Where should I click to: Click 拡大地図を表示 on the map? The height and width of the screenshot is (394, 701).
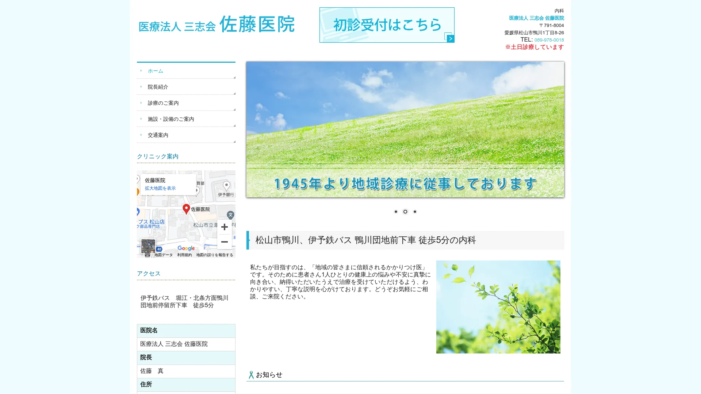coord(160,188)
